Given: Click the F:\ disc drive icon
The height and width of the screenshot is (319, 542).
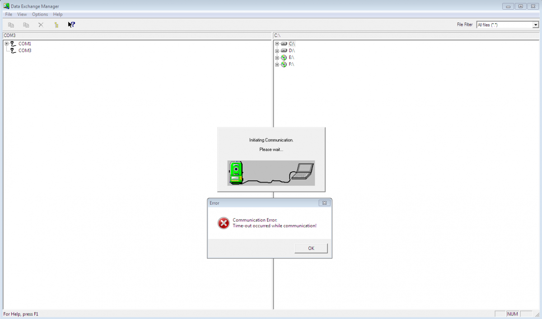Looking at the screenshot, I should click(x=284, y=65).
